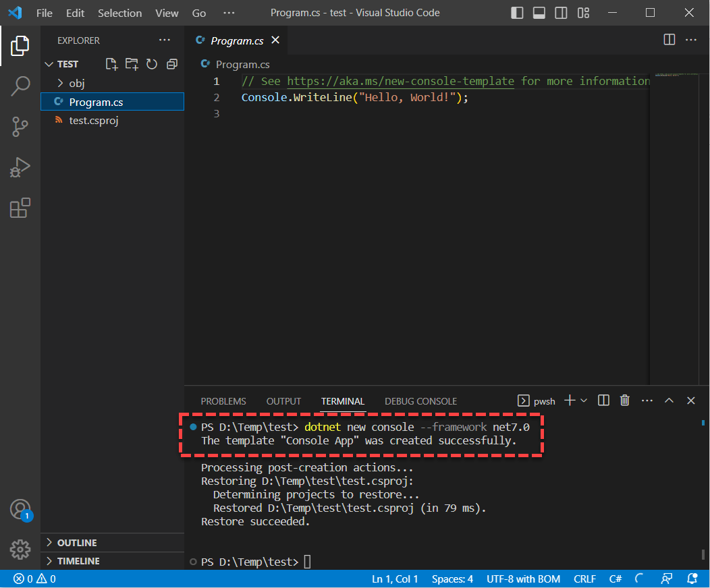710x588 pixels.
Task: Refresh the Explorer file list
Action: [152, 64]
